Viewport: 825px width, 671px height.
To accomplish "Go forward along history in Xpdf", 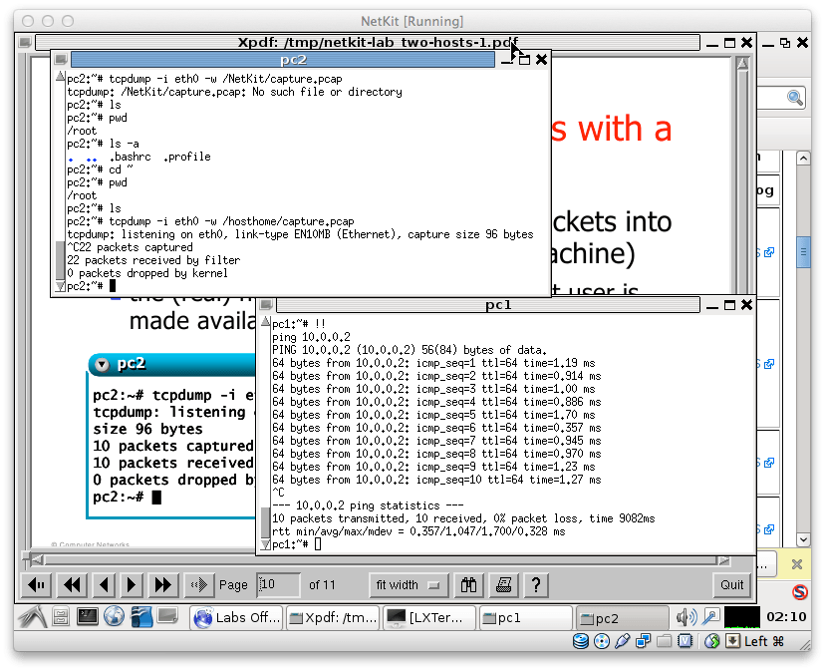I will (x=199, y=584).
